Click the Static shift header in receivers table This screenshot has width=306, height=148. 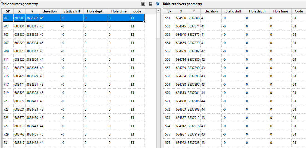coord(233,11)
